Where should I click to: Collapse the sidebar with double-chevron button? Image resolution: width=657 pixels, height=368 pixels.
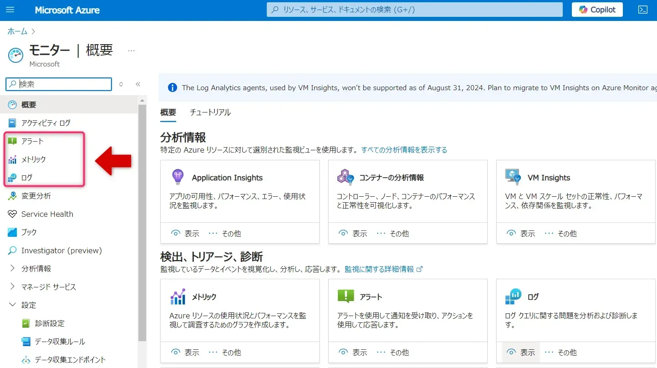(138, 84)
